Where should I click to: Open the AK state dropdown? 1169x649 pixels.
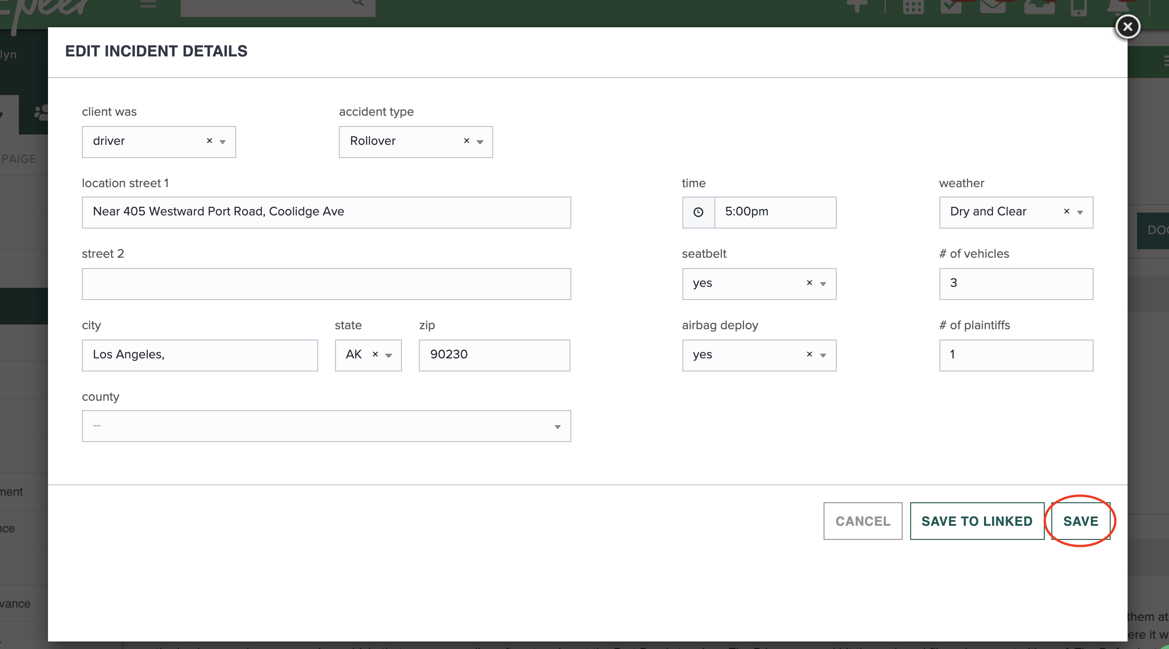click(x=388, y=356)
